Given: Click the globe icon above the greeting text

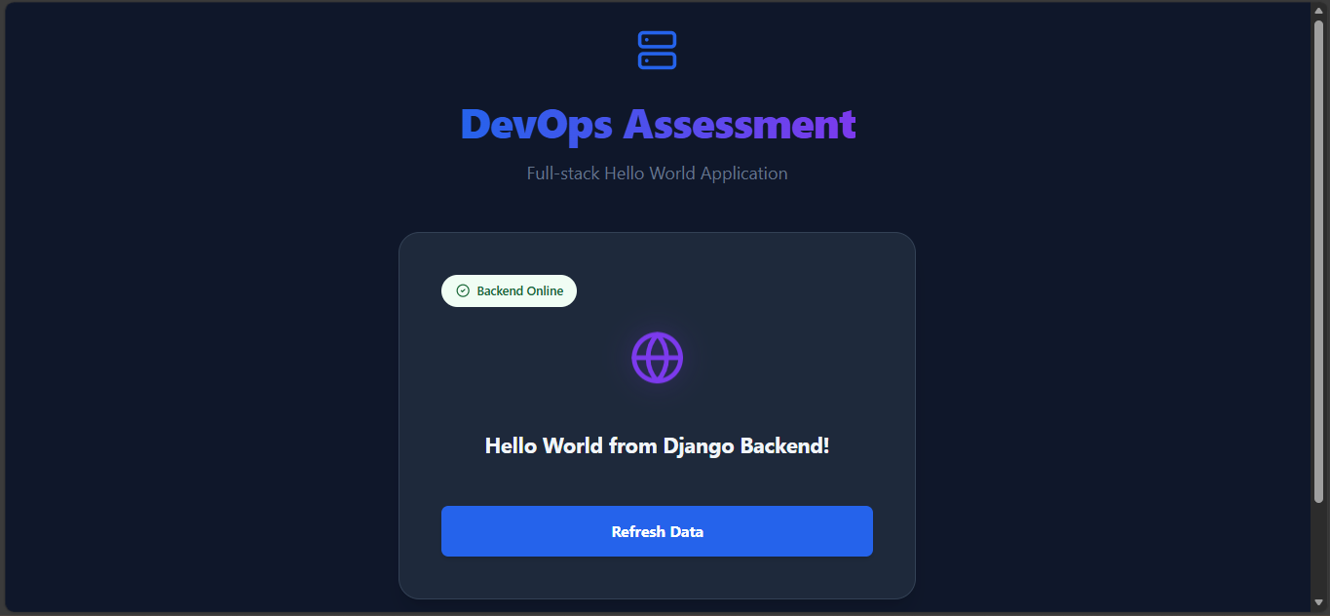Looking at the screenshot, I should 657,357.
